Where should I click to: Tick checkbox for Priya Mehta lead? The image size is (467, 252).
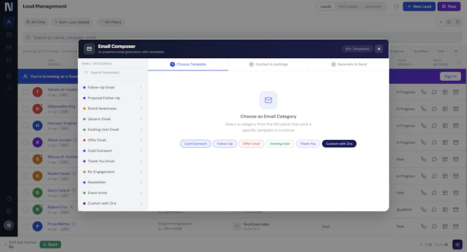coord(25,226)
